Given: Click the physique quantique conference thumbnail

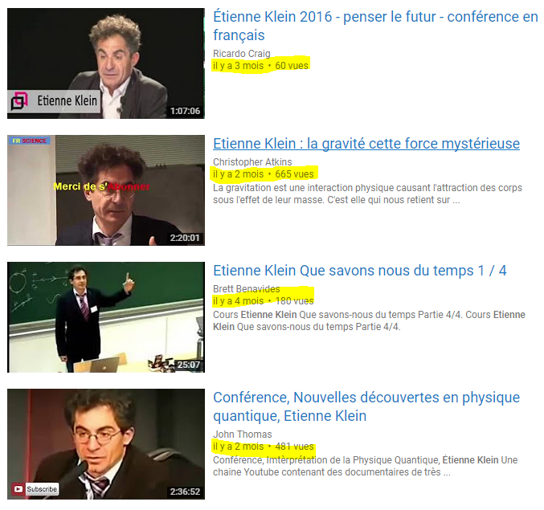Looking at the screenshot, I should click(x=106, y=444).
